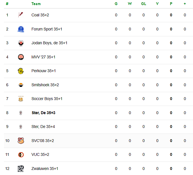Click the Perkouw yellow 50 badge
Screen dimensions: 193x175
point(21,71)
